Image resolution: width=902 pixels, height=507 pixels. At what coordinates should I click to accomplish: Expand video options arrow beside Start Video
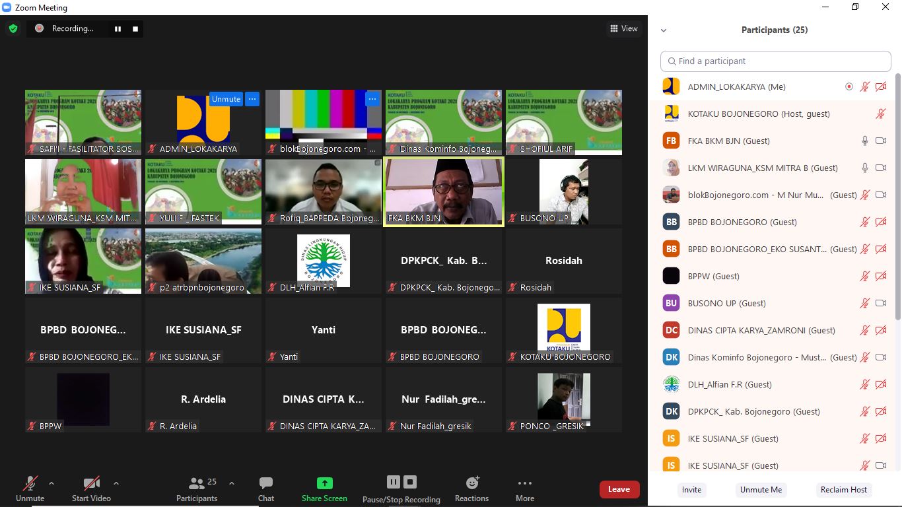(x=116, y=483)
